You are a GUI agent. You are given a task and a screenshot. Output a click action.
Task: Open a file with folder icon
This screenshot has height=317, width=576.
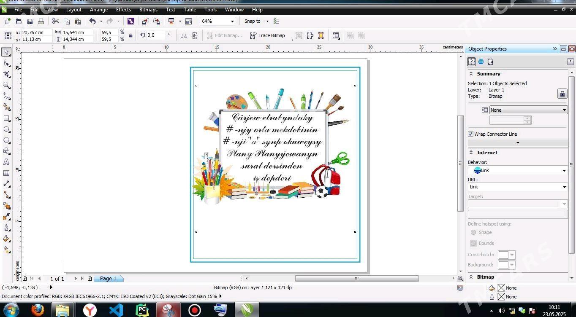19,21
